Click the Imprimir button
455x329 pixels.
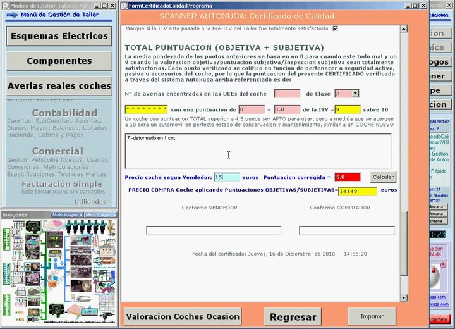tap(372, 316)
